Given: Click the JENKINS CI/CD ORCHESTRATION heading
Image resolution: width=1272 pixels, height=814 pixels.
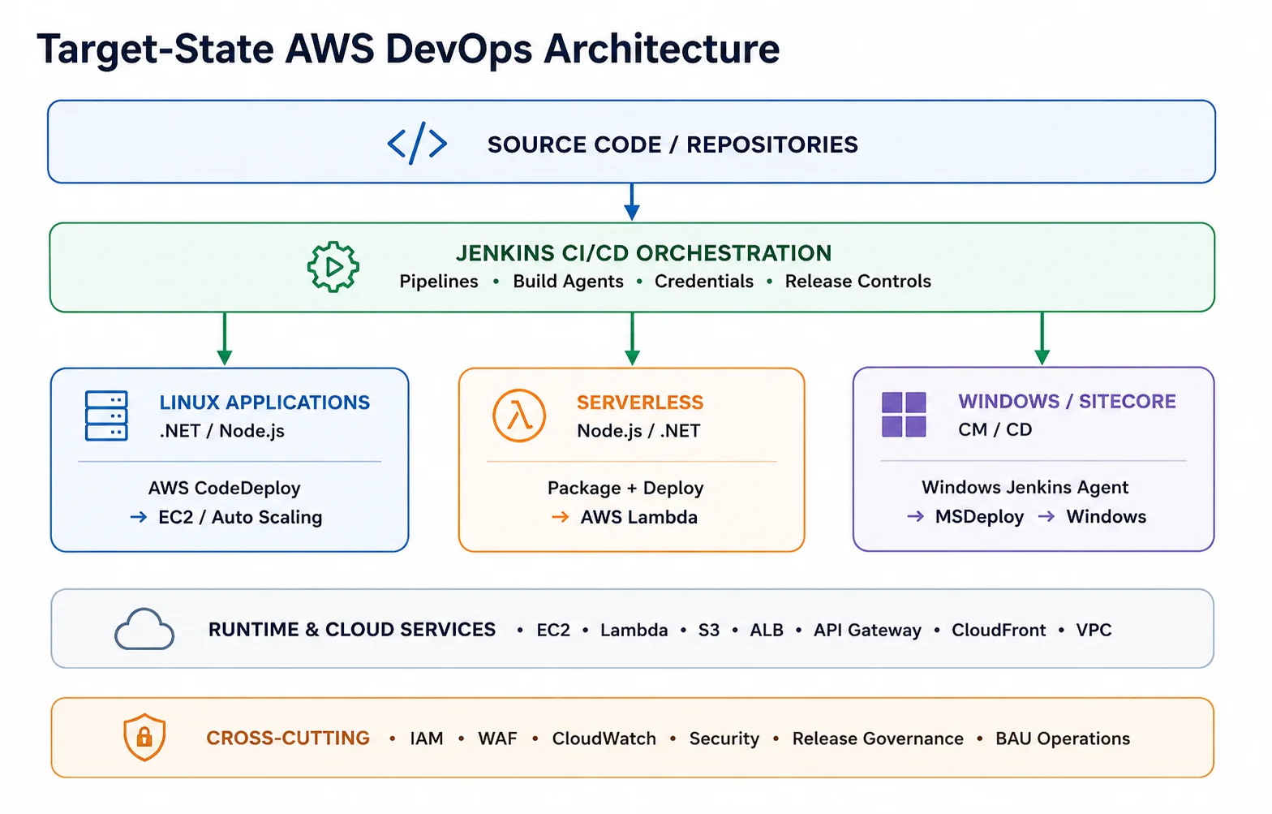Looking at the screenshot, I should tap(643, 253).
